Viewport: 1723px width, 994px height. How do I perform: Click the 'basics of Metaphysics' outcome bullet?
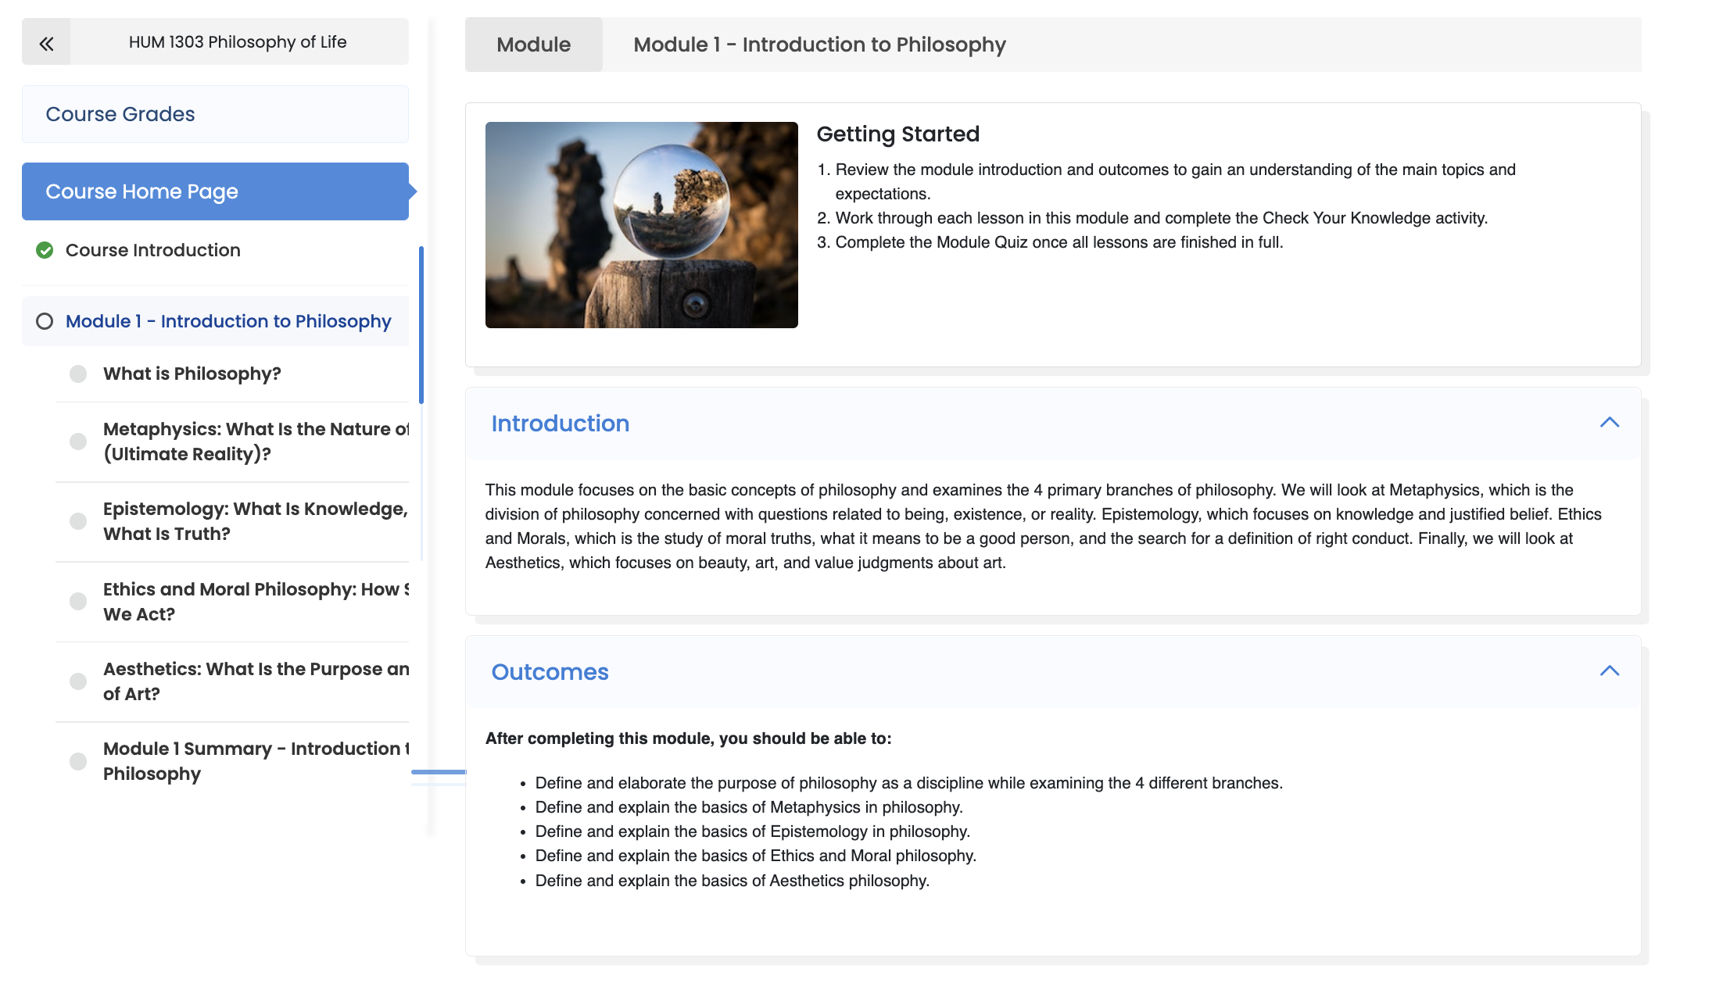[x=749, y=807]
